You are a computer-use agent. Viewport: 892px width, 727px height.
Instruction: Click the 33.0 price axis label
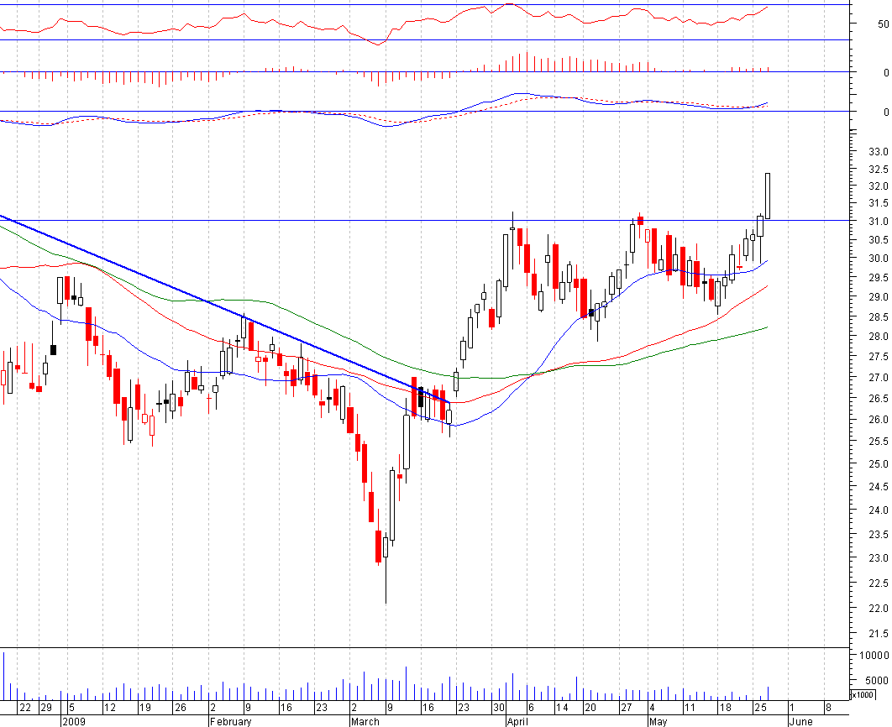[878, 152]
